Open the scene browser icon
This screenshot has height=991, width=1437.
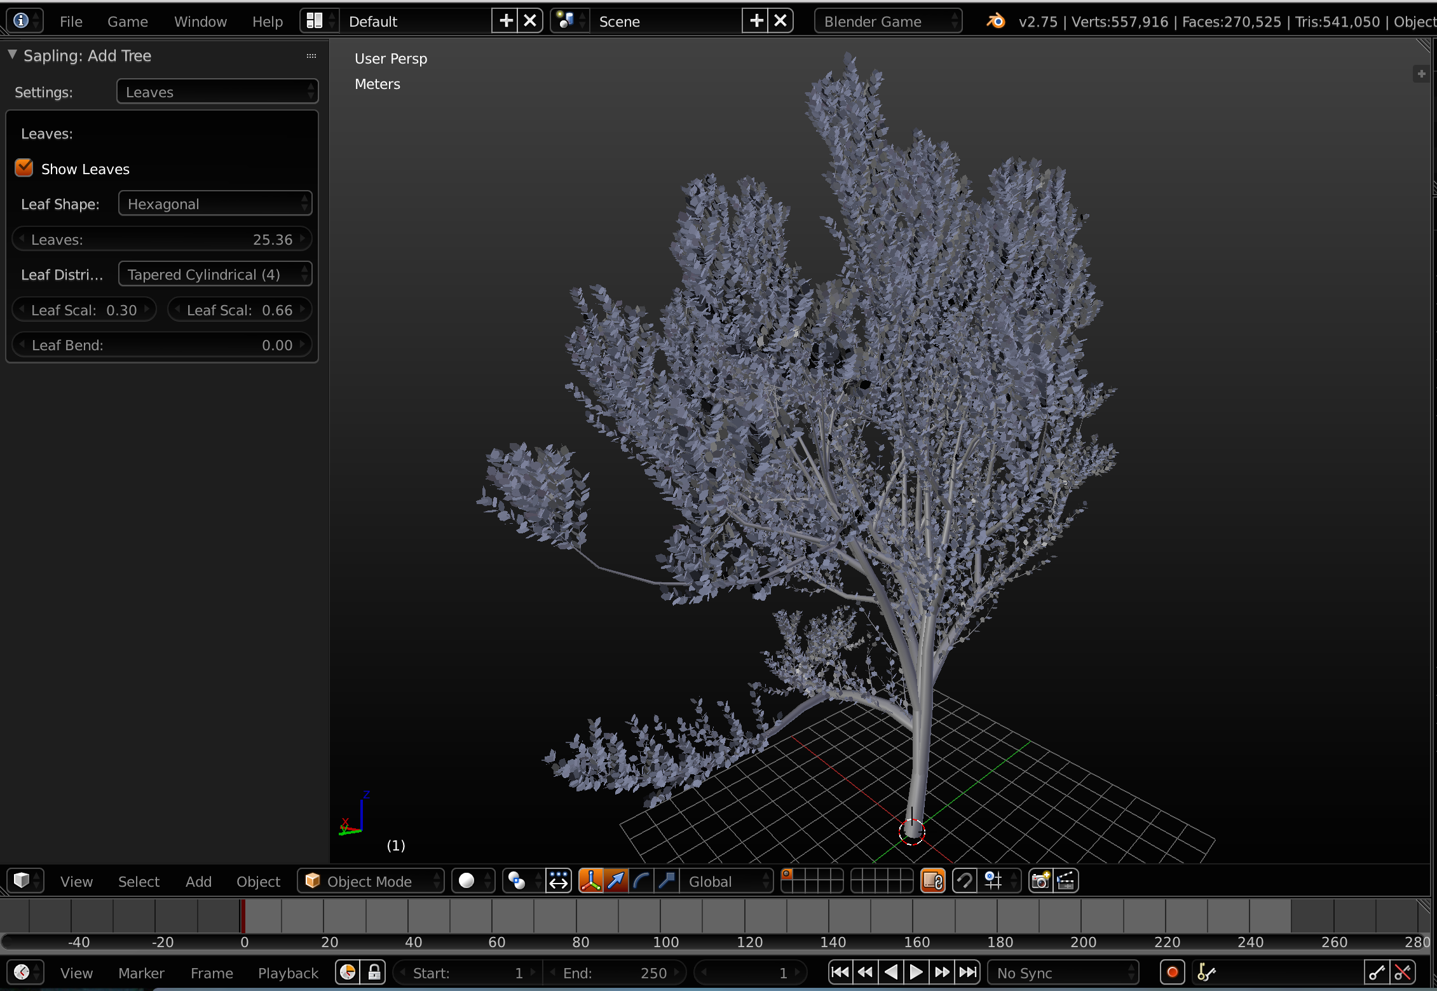569,21
